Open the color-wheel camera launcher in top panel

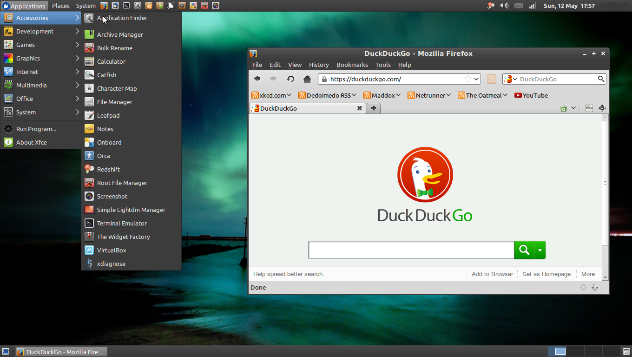(x=216, y=6)
